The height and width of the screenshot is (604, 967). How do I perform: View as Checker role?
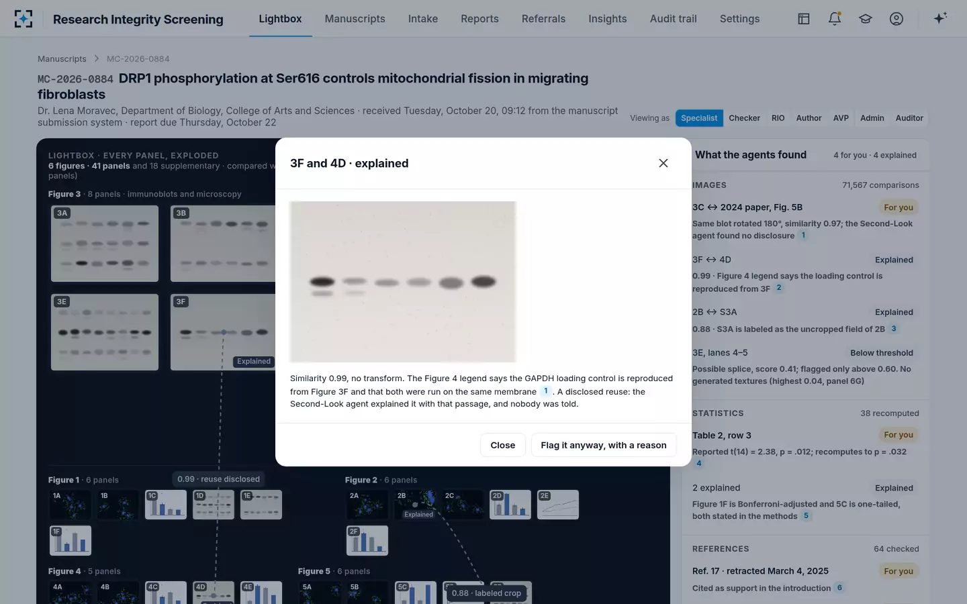745,118
